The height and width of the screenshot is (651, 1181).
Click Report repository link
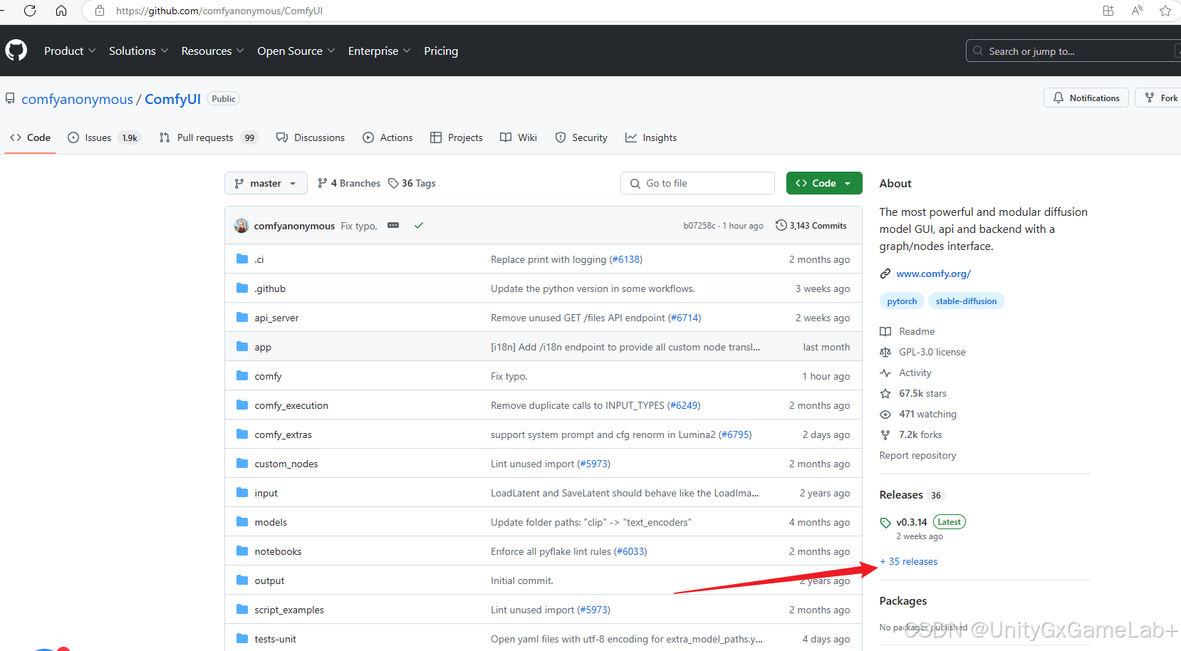(917, 455)
